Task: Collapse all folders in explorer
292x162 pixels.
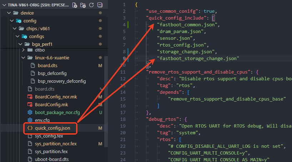Action: (100, 5)
